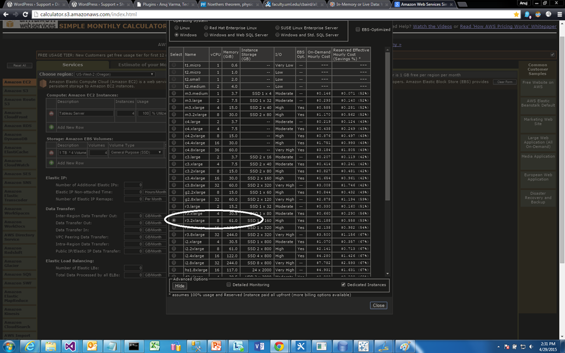
Task: Select the Linux operating system option
Action: point(177,28)
